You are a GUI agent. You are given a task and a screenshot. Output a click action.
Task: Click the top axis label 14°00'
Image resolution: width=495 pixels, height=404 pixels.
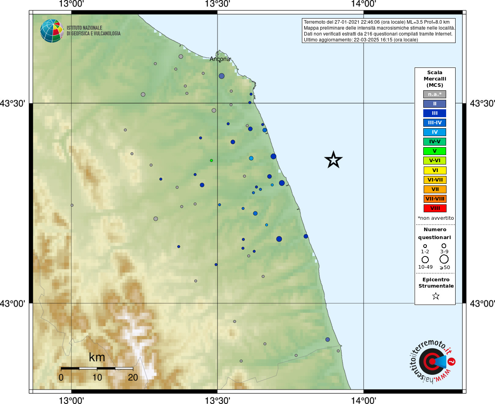363,4
